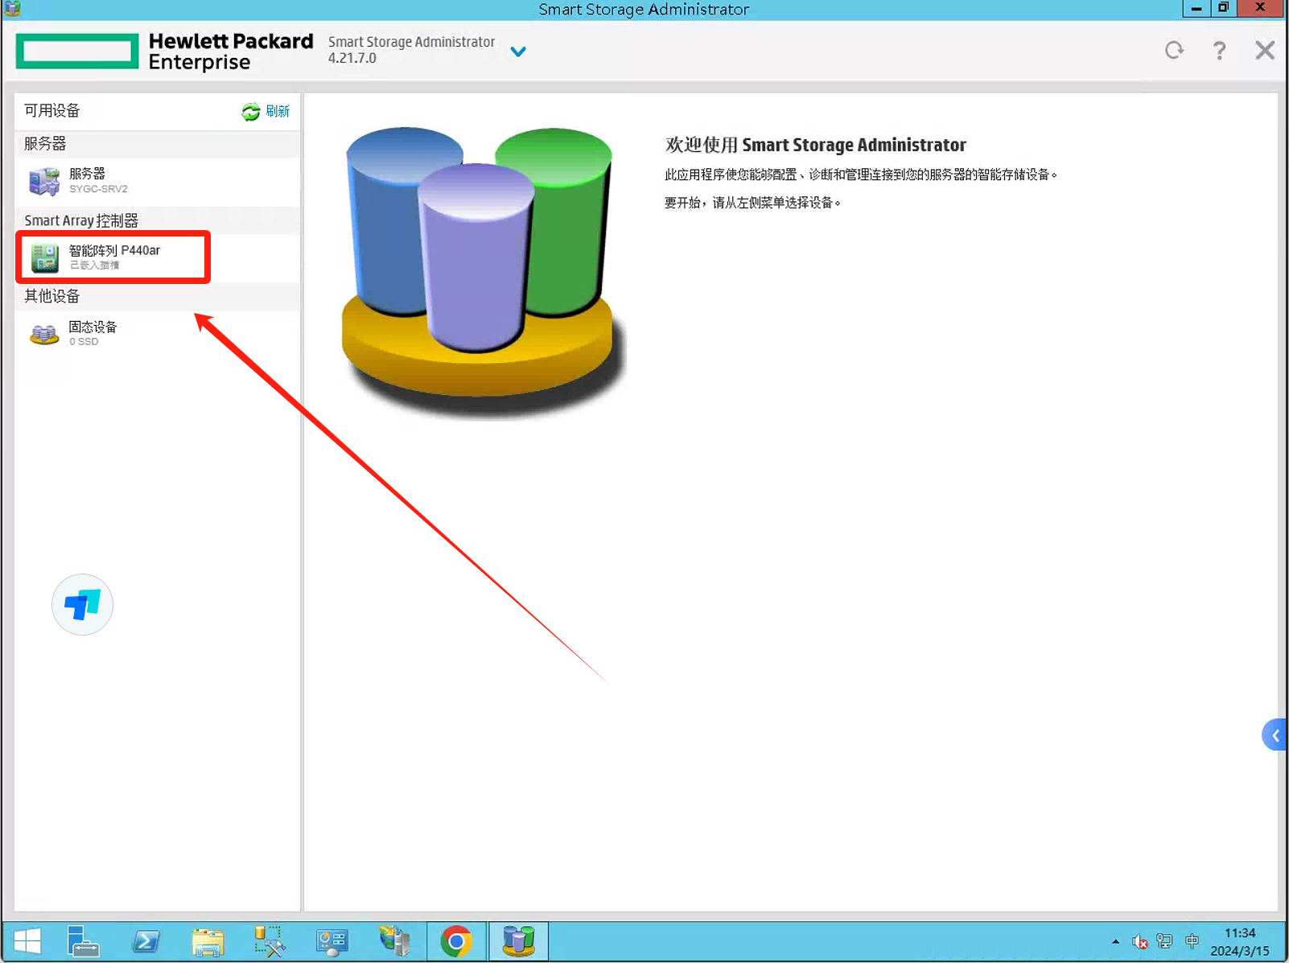
Task: Select the 智能阵列 P440ar controller
Action: tap(113, 257)
